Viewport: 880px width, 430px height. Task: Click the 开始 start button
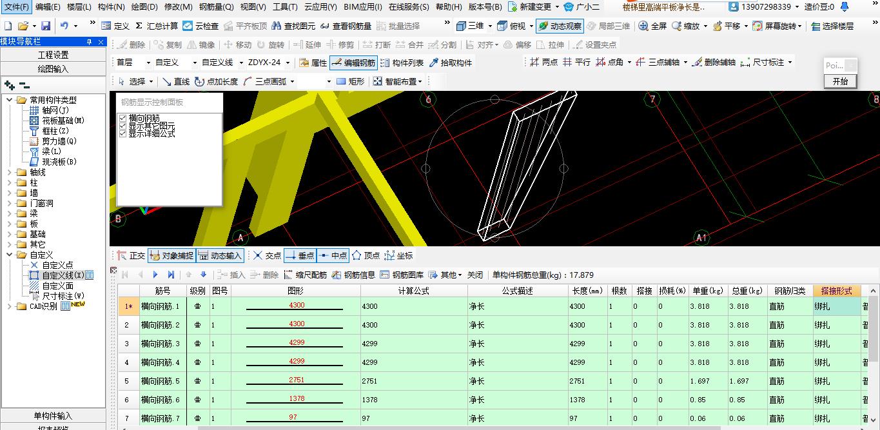point(841,81)
